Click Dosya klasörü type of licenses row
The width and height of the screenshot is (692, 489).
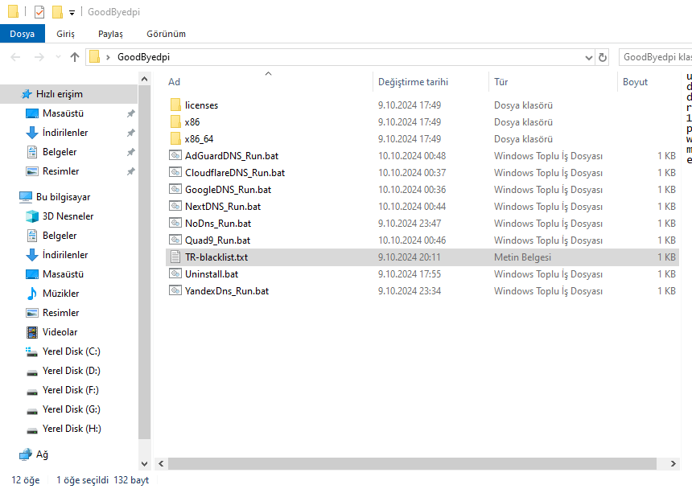click(x=523, y=105)
